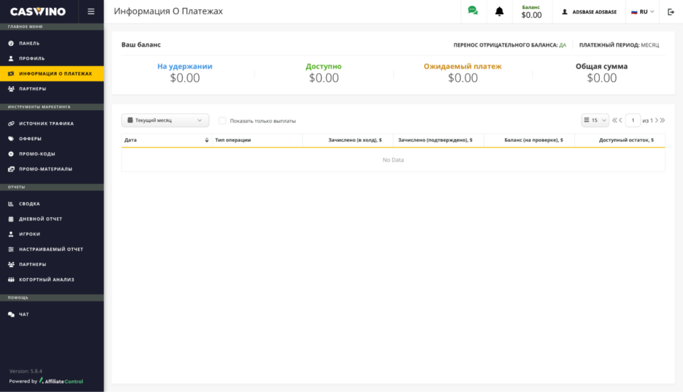
Task: Click the user avatar icon beside ADSBASE ADSBASE
Action: pyautogui.click(x=564, y=12)
